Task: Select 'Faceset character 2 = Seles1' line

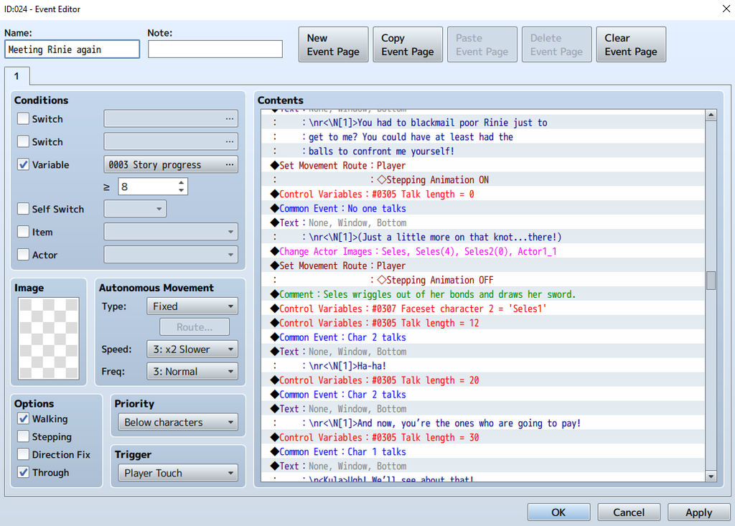Action: (483, 309)
